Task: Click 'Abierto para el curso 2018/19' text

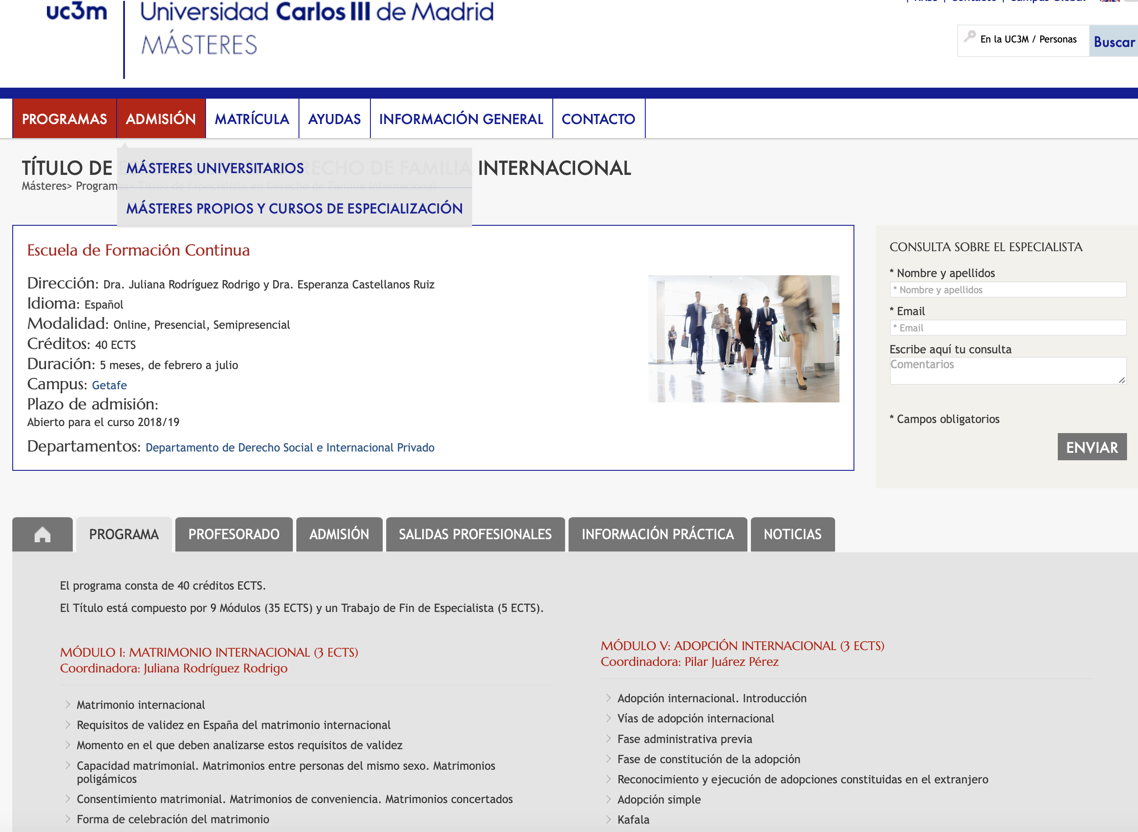Action: tap(103, 423)
